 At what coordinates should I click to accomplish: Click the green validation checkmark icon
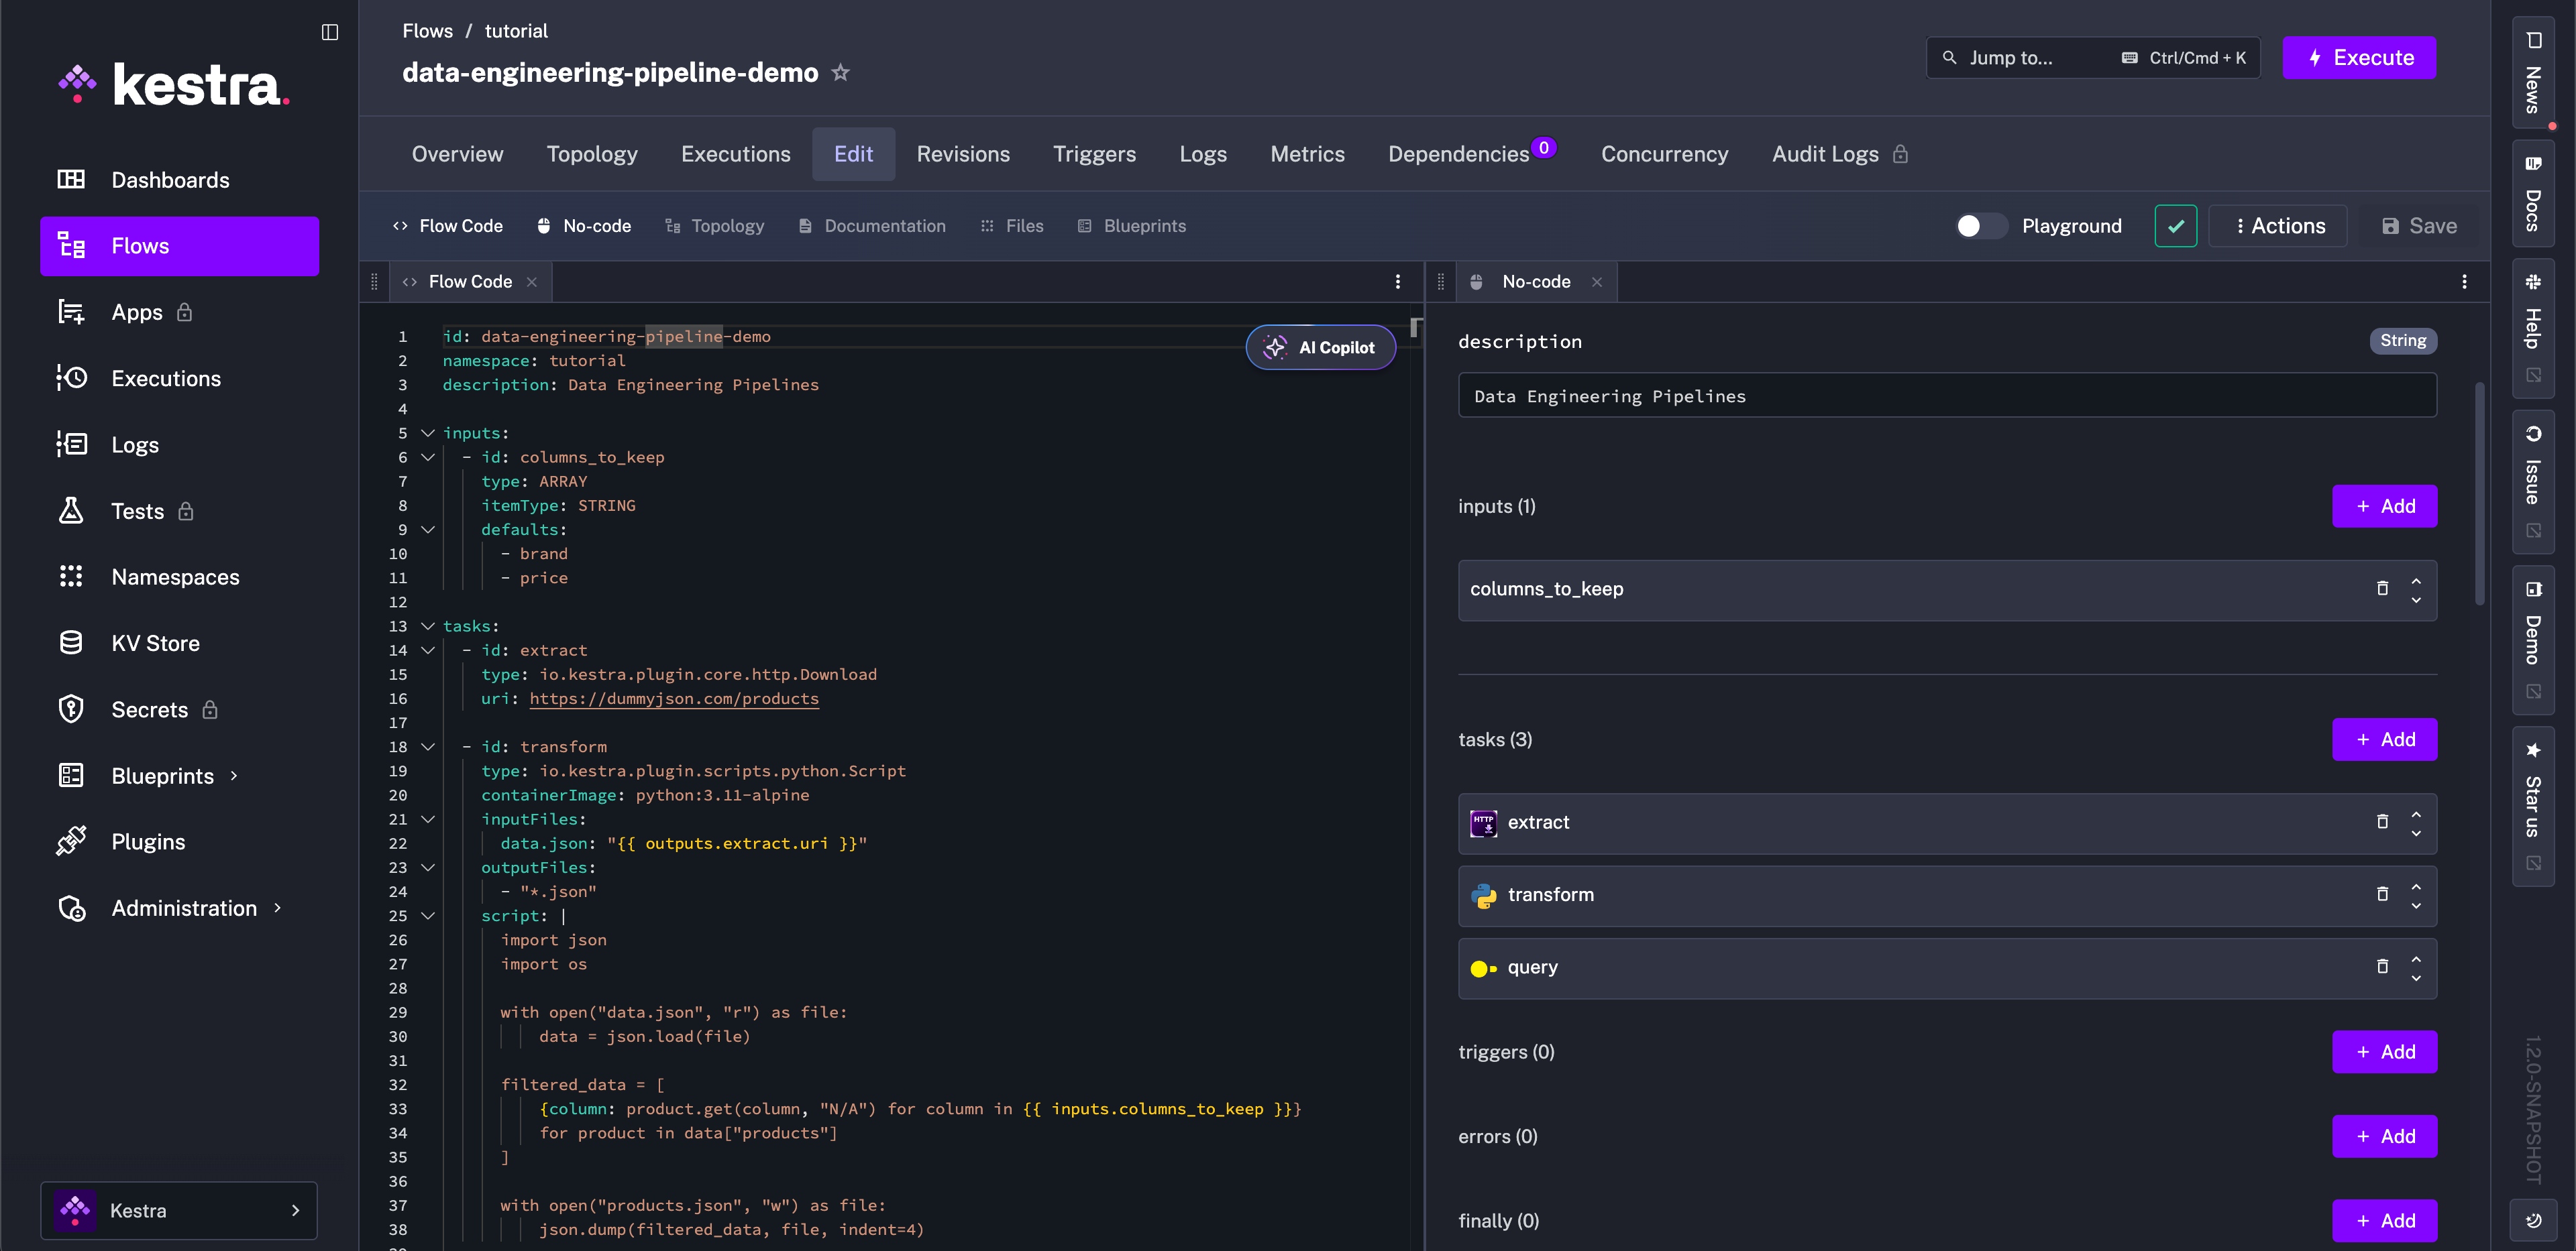pos(2175,226)
